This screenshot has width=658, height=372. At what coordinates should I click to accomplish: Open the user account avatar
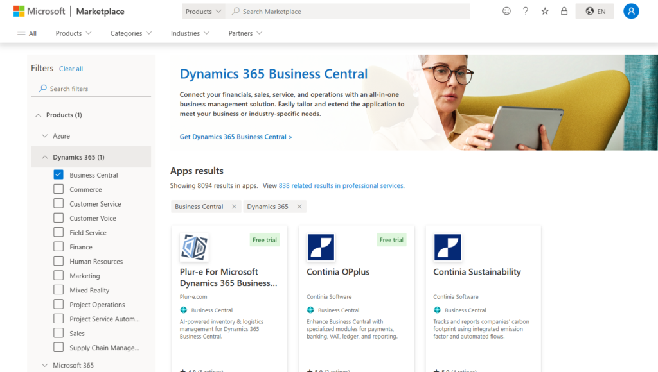pos(631,11)
